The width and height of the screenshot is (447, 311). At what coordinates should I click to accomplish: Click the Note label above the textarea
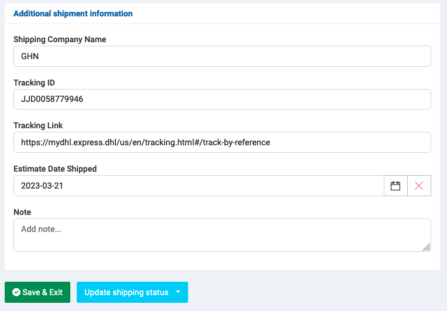click(x=22, y=212)
